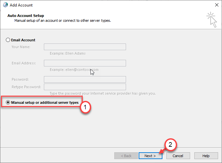Click the numbered circle 1 annotation
Screen dimensions: 222x163
tap(85, 106)
